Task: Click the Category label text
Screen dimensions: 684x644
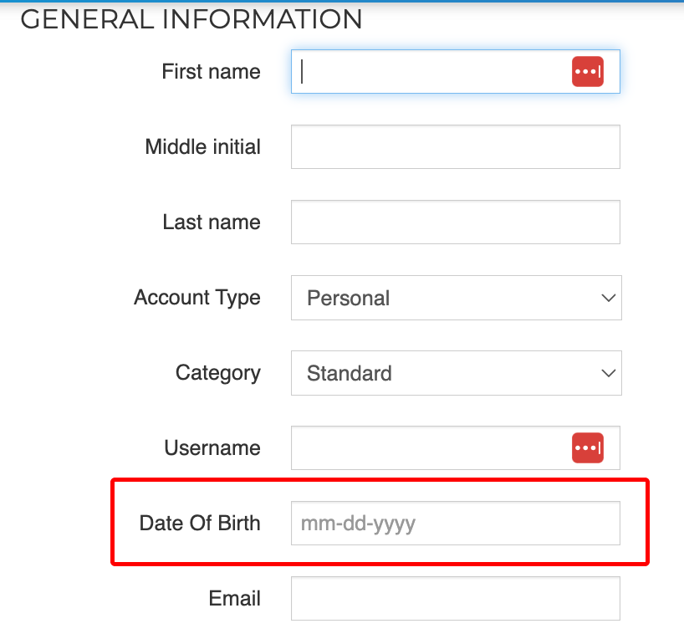Action: pyautogui.click(x=218, y=374)
